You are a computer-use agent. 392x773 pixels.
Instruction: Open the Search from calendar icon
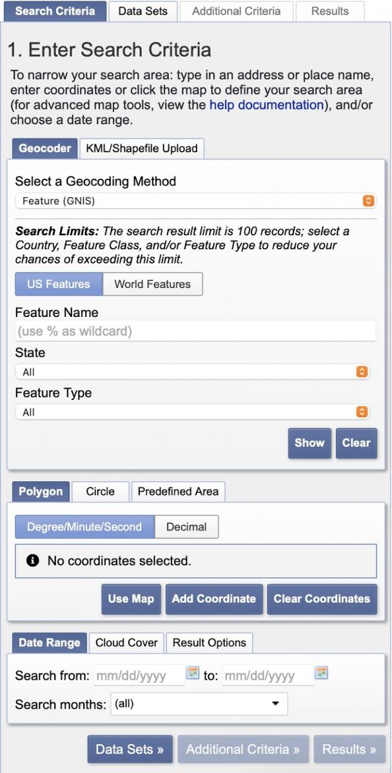[x=193, y=673]
